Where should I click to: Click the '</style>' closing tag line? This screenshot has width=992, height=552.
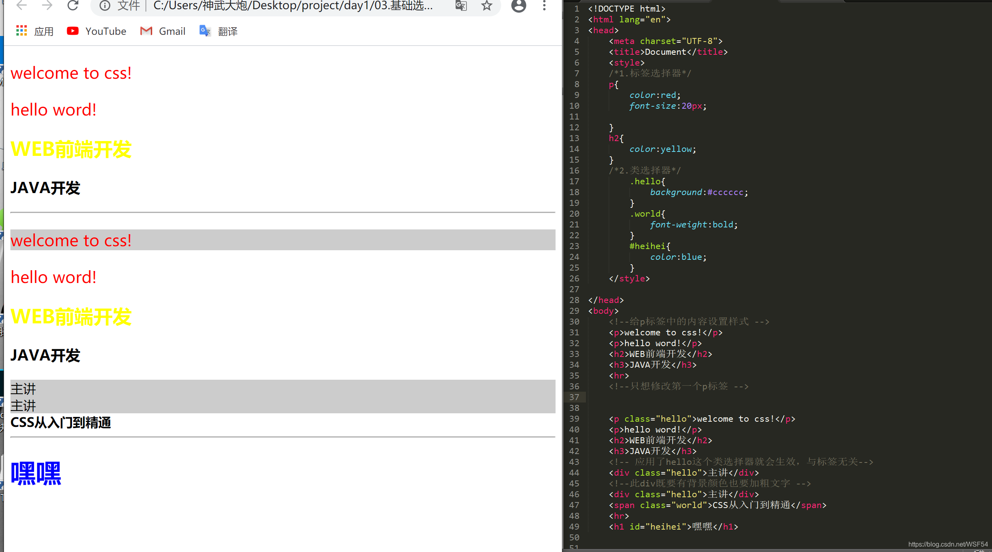coord(629,279)
